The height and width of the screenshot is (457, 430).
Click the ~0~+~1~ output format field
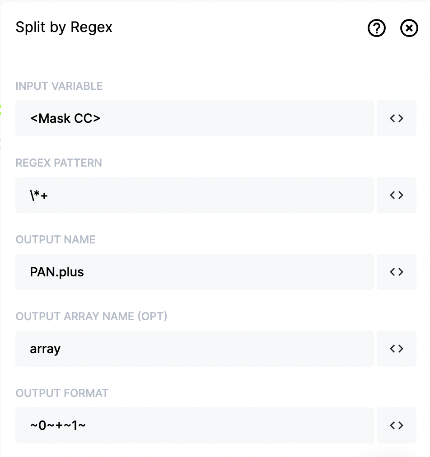(194, 425)
